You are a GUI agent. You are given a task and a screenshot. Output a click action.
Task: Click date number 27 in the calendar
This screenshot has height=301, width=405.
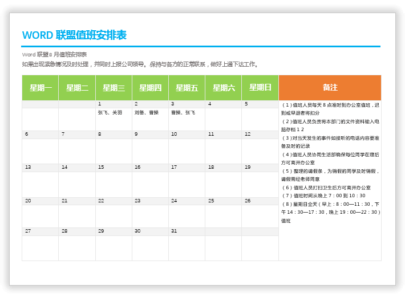28,231
